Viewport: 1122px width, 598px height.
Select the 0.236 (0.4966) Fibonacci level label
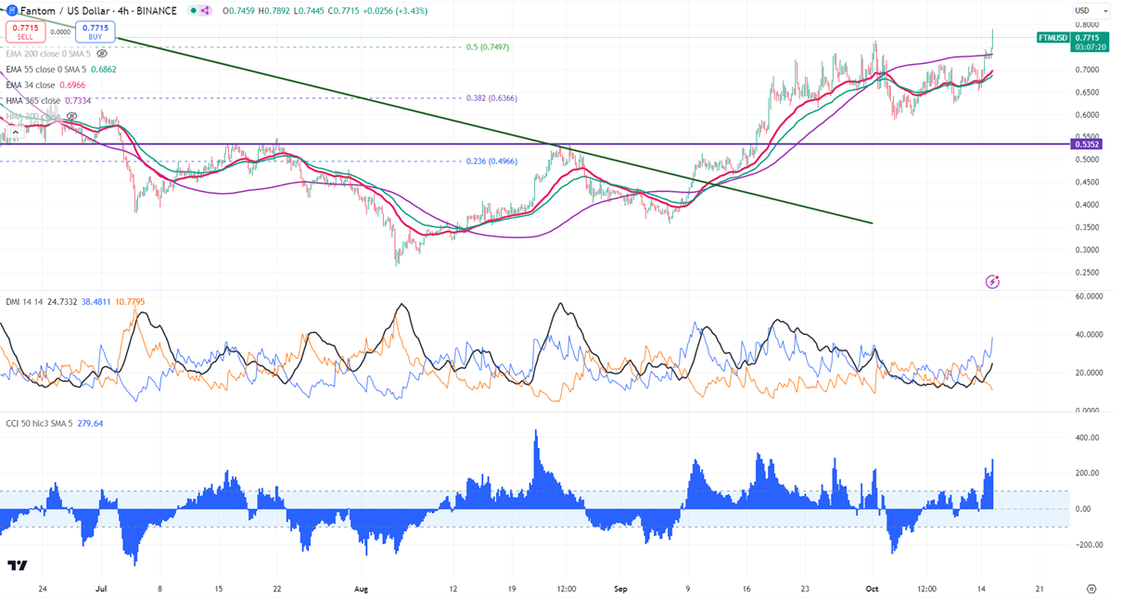[490, 160]
